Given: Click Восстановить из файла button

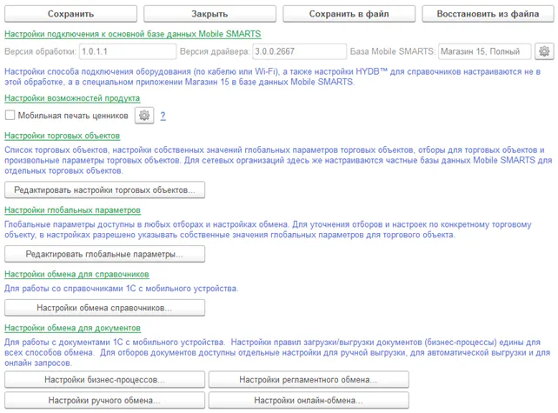Looking at the screenshot, I should (488, 14).
